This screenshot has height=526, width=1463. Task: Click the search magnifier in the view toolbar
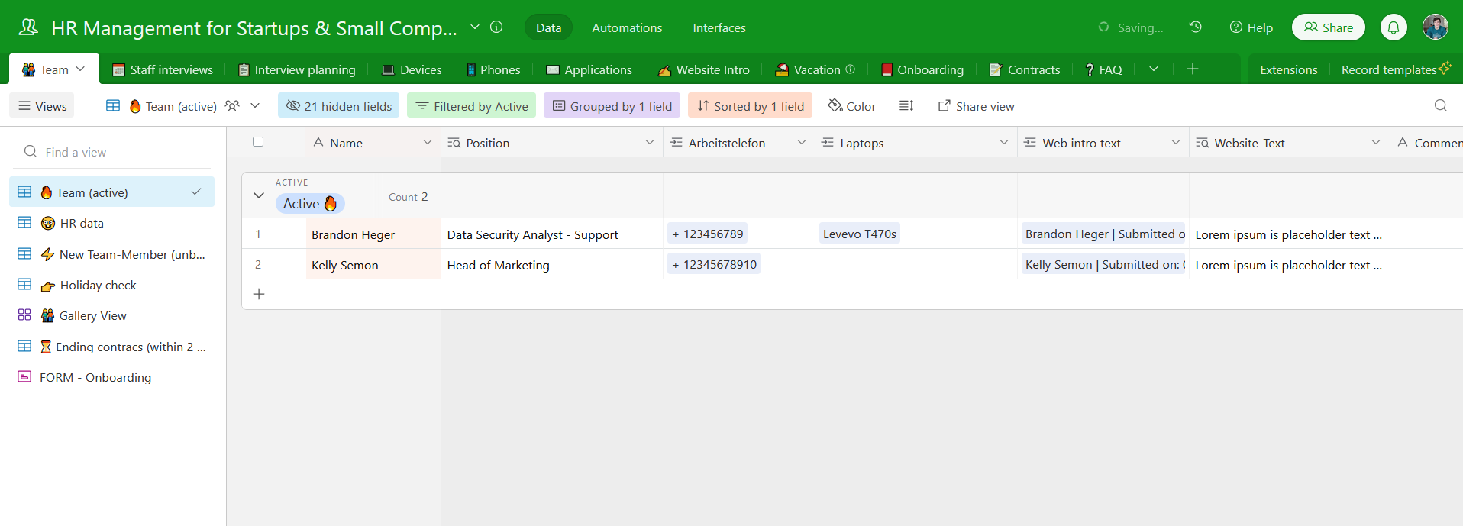(x=1440, y=106)
